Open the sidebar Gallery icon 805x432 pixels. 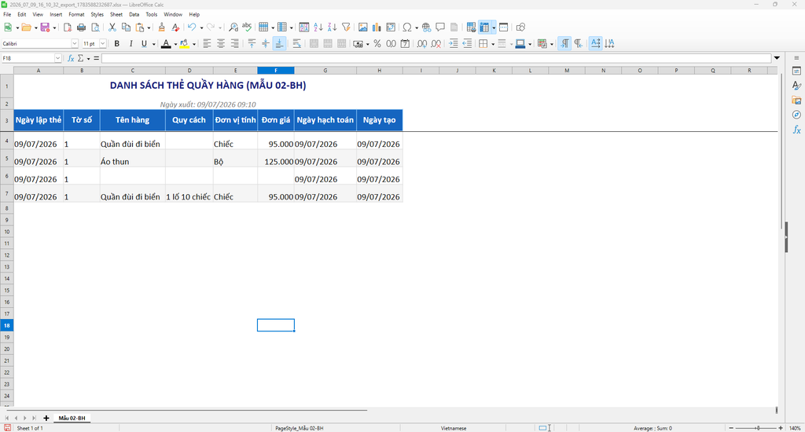tap(796, 100)
